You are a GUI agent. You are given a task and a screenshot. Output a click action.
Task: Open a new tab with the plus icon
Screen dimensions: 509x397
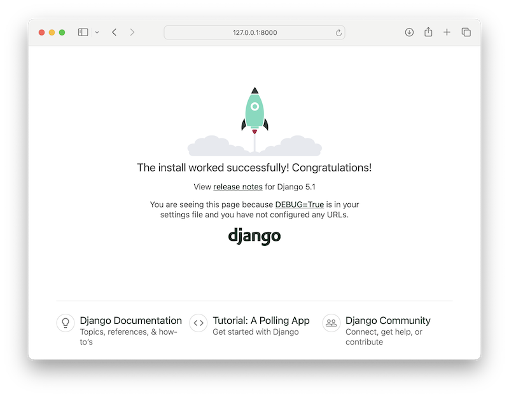click(447, 32)
